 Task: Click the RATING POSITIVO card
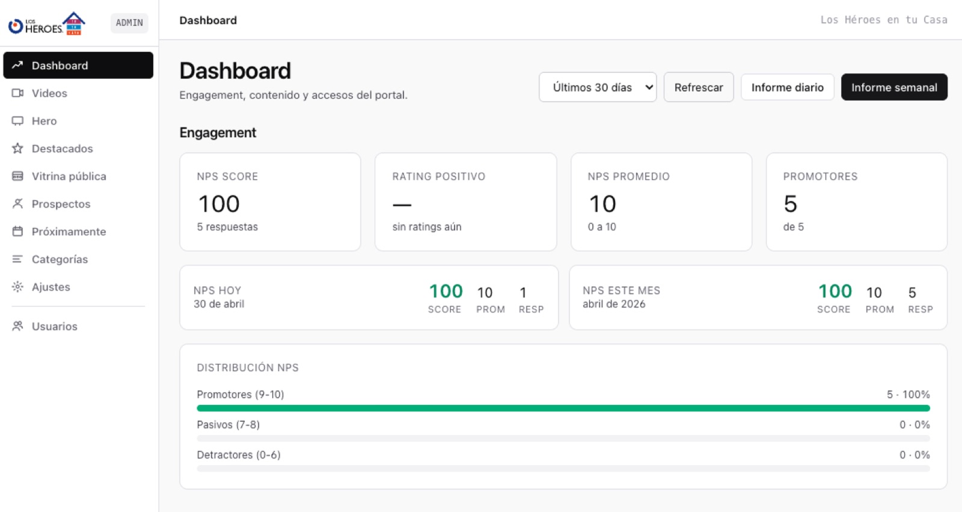point(465,202)
